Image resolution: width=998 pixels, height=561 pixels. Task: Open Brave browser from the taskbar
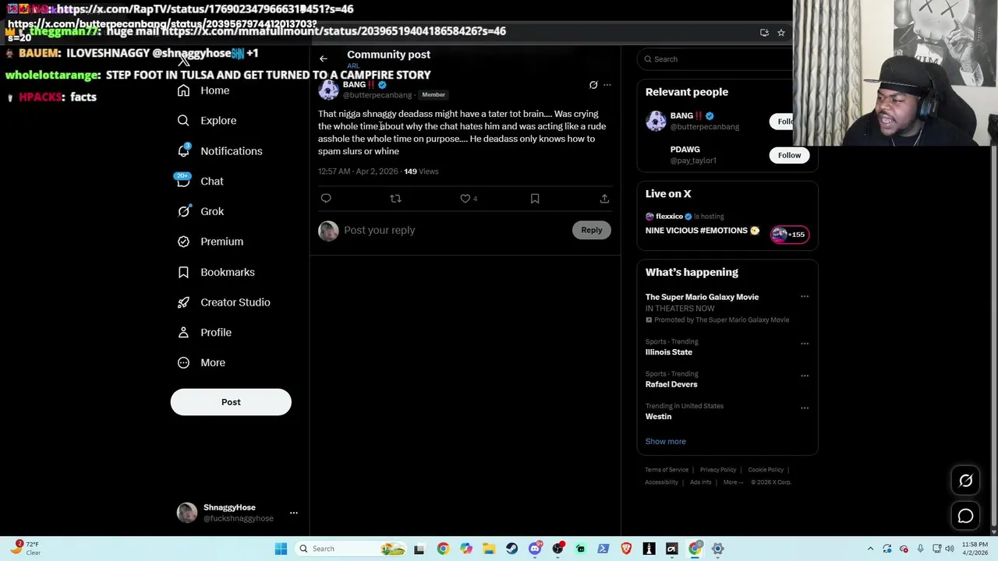coord(626,549)
